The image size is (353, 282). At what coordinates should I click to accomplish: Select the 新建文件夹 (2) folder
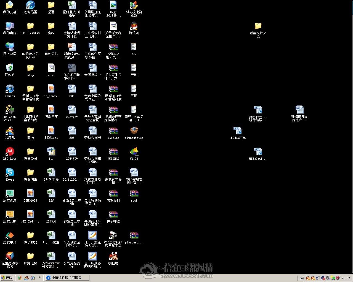[x=258, y=29]
